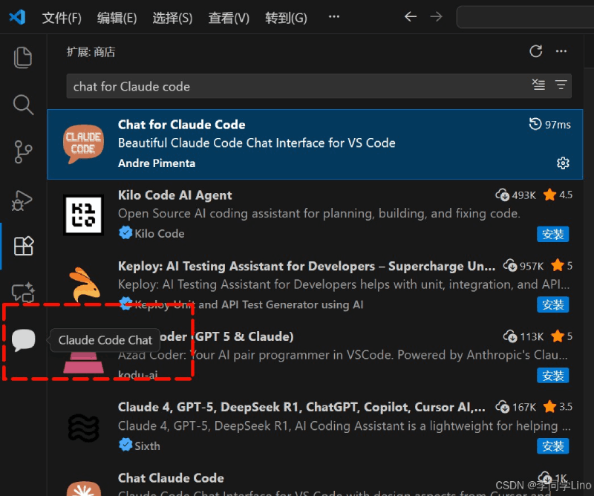Expand the overflow menu in menu bar
The image size is (594, 496).
[333, 16]
